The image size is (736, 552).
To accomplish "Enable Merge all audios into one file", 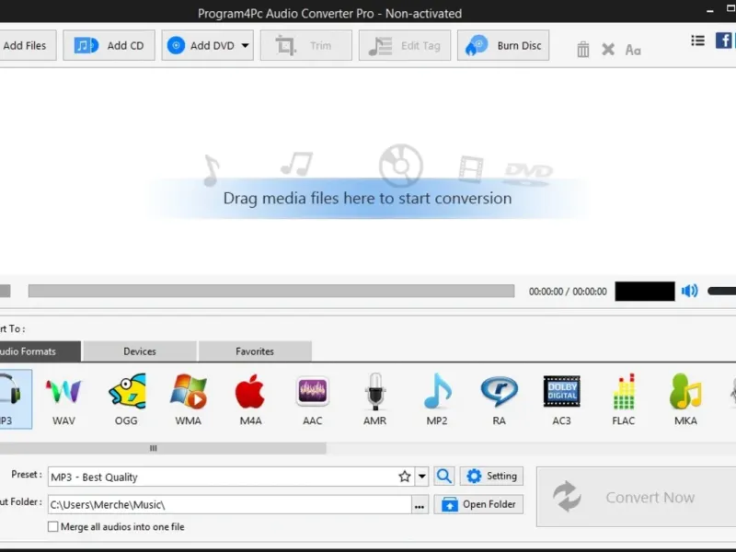I will point(53,526).
